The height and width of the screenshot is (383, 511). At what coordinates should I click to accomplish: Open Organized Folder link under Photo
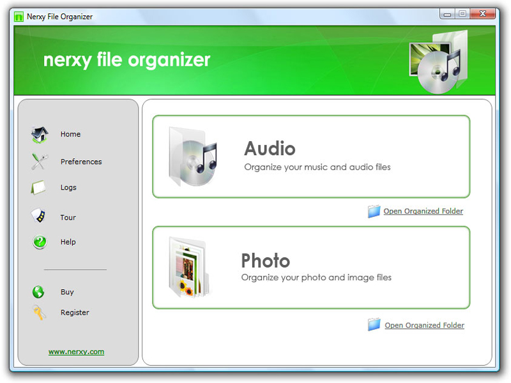pos(424,326)
